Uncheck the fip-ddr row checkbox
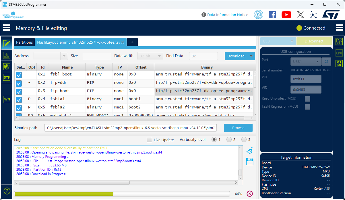The image size is (345, 200). (x=19, y=84)
